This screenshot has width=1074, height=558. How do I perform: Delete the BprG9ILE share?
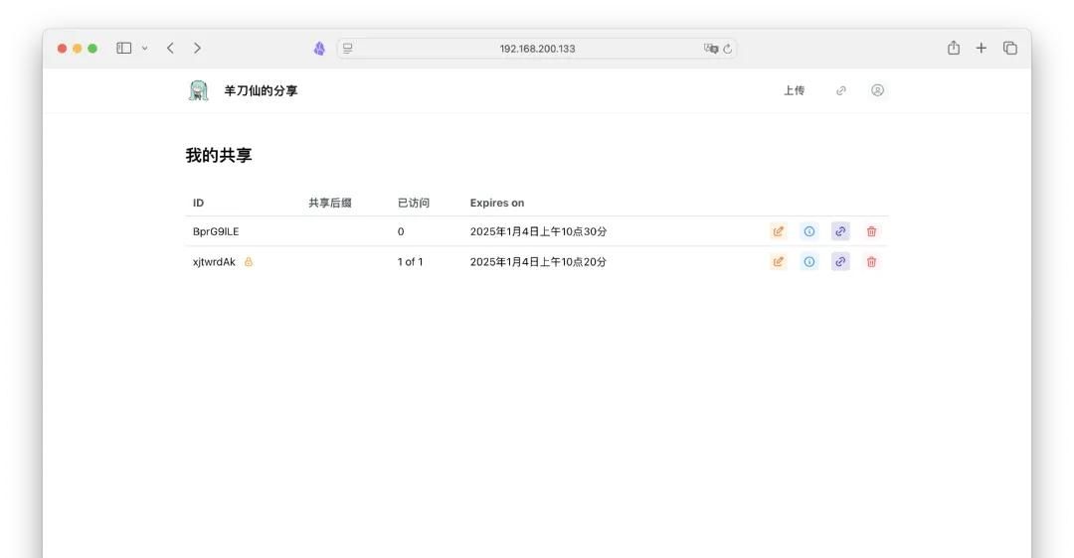click(x=871, y=231)
